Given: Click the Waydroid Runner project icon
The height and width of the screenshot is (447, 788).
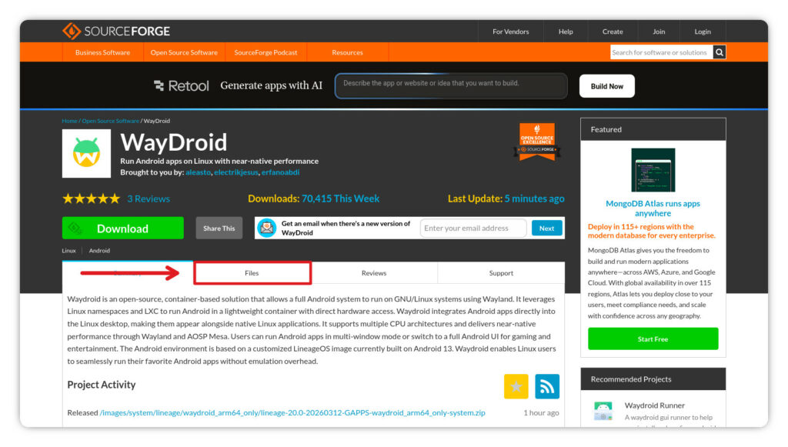Looking at the screenshot, I should click(603, 410).
